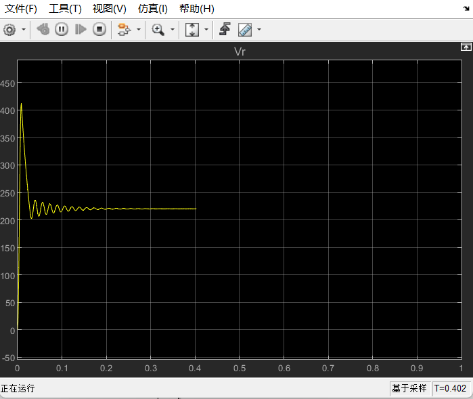Viewport: 473px width, 399px height.
Task: Maximize the Vr axes display
Action: (466, 47)
